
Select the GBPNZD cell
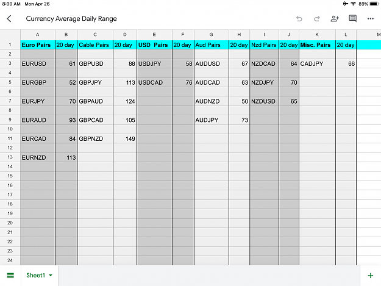click(95, 138)
